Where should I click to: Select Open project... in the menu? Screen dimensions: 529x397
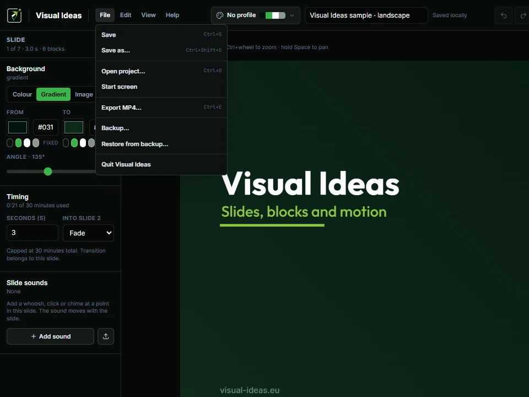(161, 71)
